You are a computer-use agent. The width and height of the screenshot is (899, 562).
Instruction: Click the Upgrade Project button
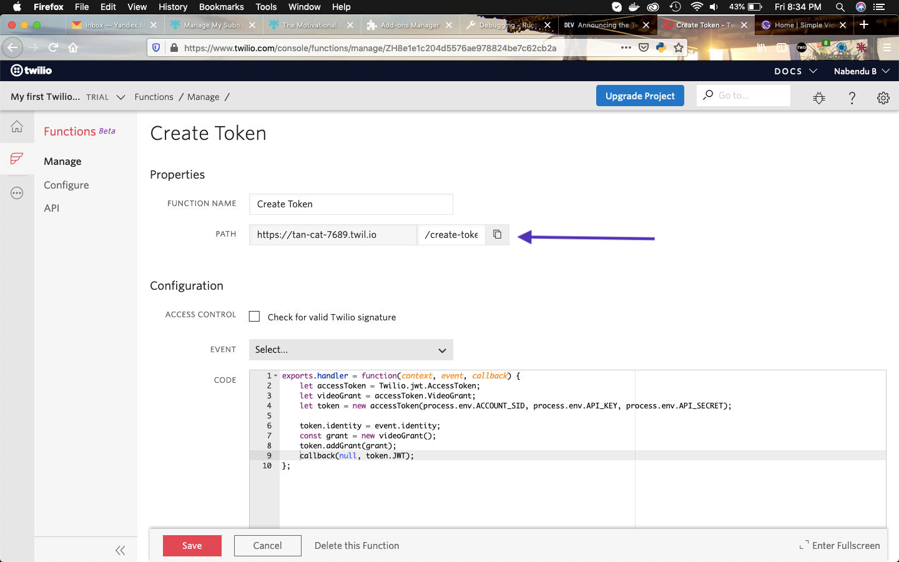(x=640, y=96)
